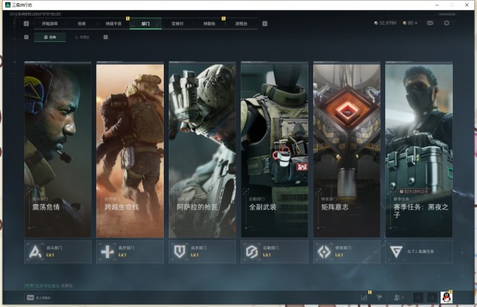Open the 赛季任务：黑夜之子 card

[419, 149]
